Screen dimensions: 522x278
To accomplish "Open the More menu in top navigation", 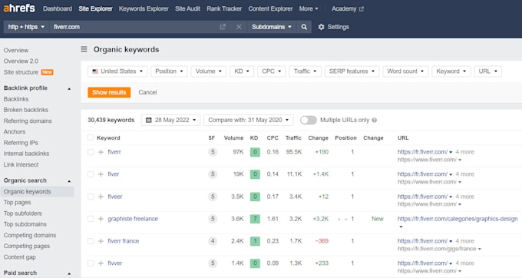I will 309,8.
